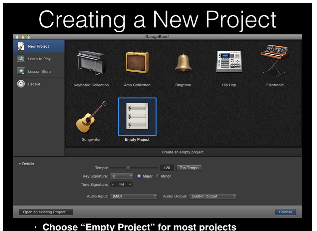Decrease time signature with left down arrow

tap(113, 184)
